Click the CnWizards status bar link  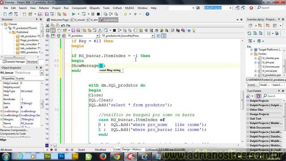(x=165, y=150)
